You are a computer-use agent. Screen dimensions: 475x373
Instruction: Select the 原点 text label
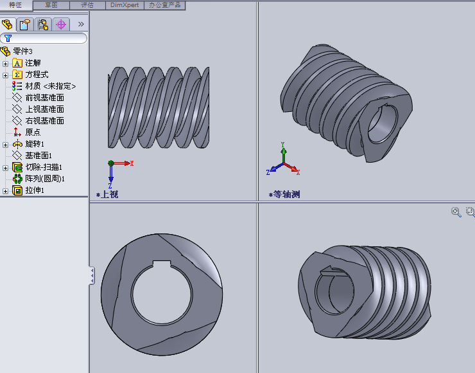33,132
